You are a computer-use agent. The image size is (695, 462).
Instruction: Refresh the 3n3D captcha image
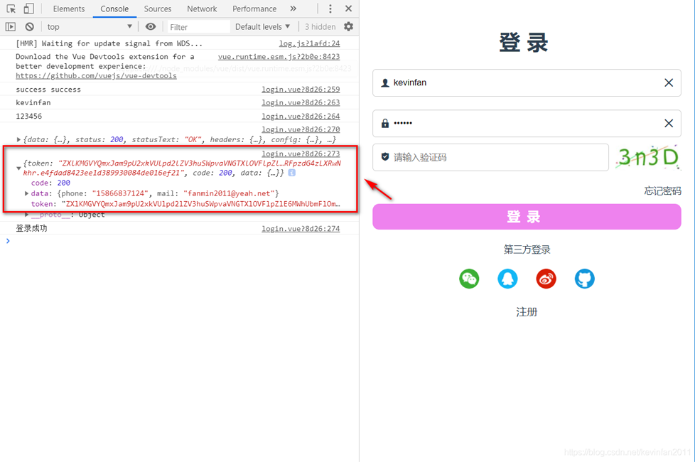point(648,157)
